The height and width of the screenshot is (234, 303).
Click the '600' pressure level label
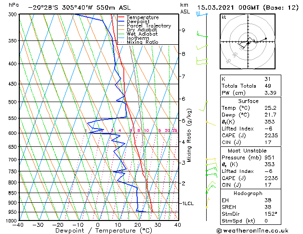coord(13,133)
